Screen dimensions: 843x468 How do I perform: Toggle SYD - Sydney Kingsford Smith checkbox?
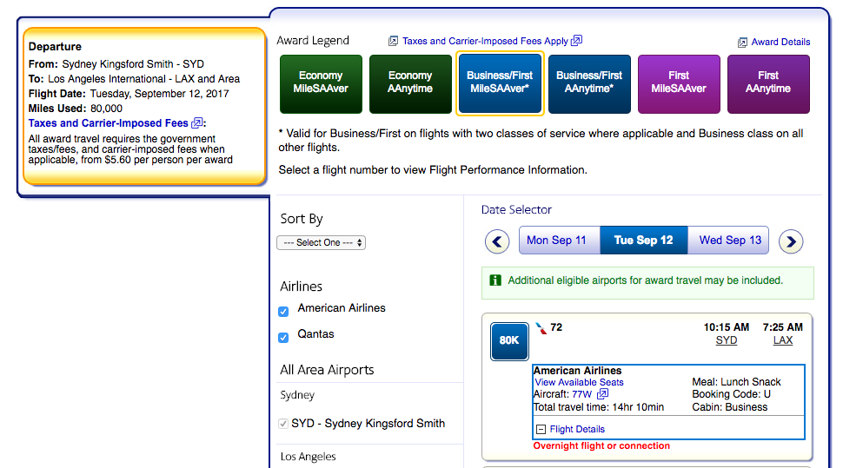283,424
